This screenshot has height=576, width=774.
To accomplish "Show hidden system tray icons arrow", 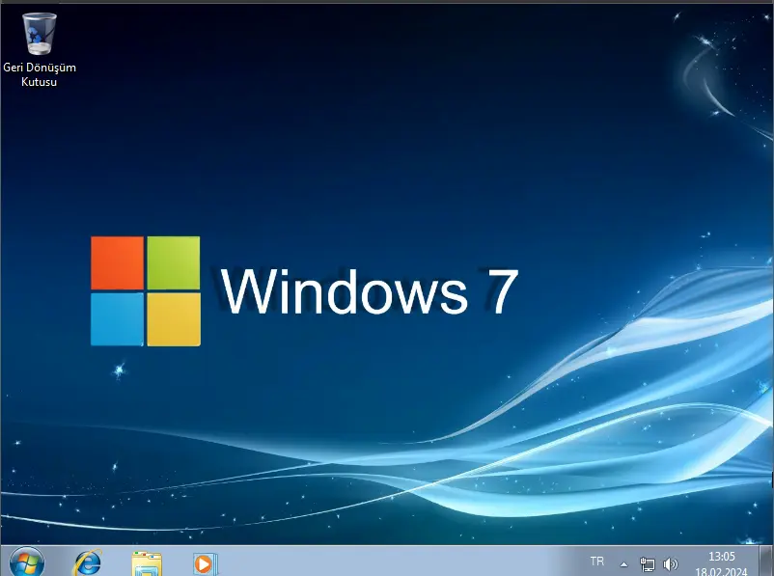I will [x=624, y=564].
